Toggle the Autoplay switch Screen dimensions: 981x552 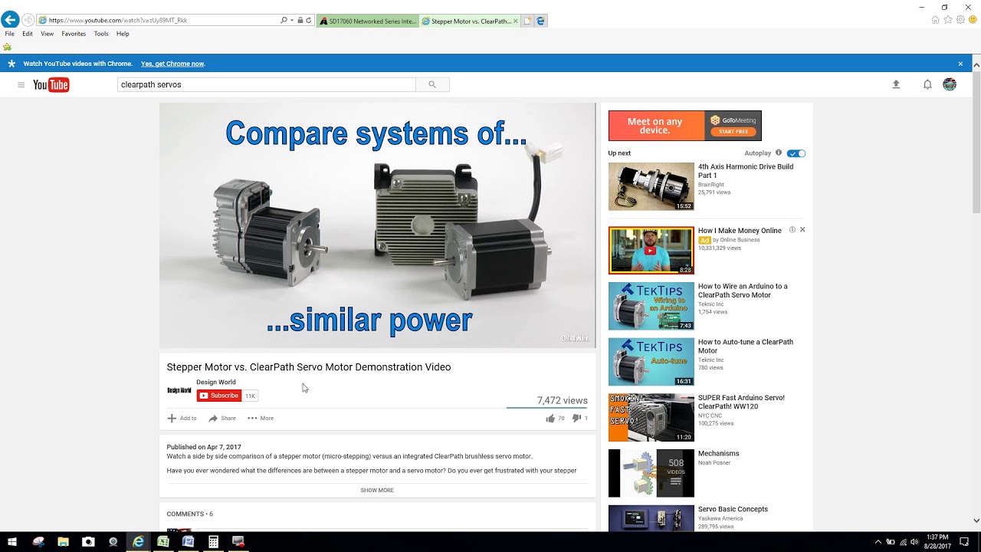tap(796, 153)
